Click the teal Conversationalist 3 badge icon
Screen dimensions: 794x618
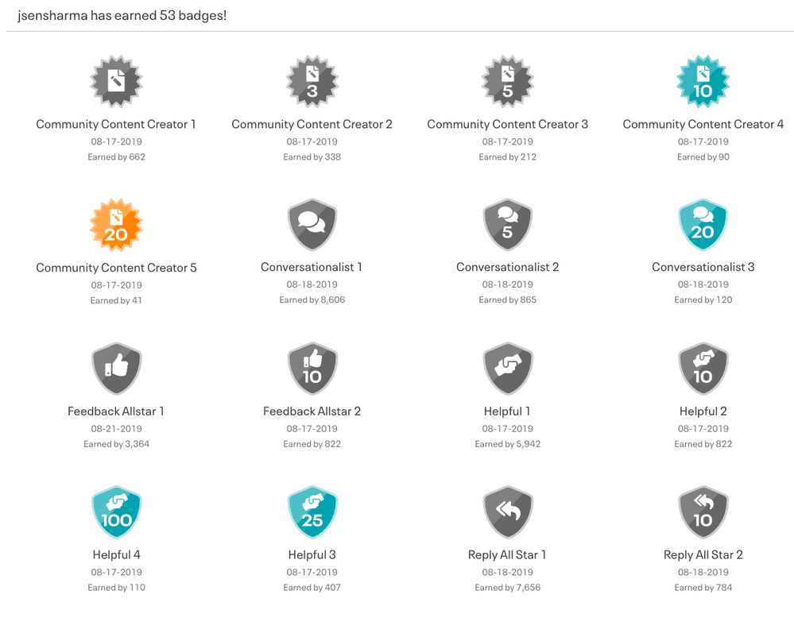click(x=703, y=224)
